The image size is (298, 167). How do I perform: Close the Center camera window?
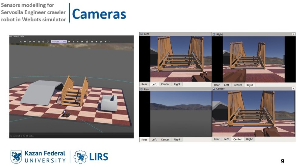[293, 89]
